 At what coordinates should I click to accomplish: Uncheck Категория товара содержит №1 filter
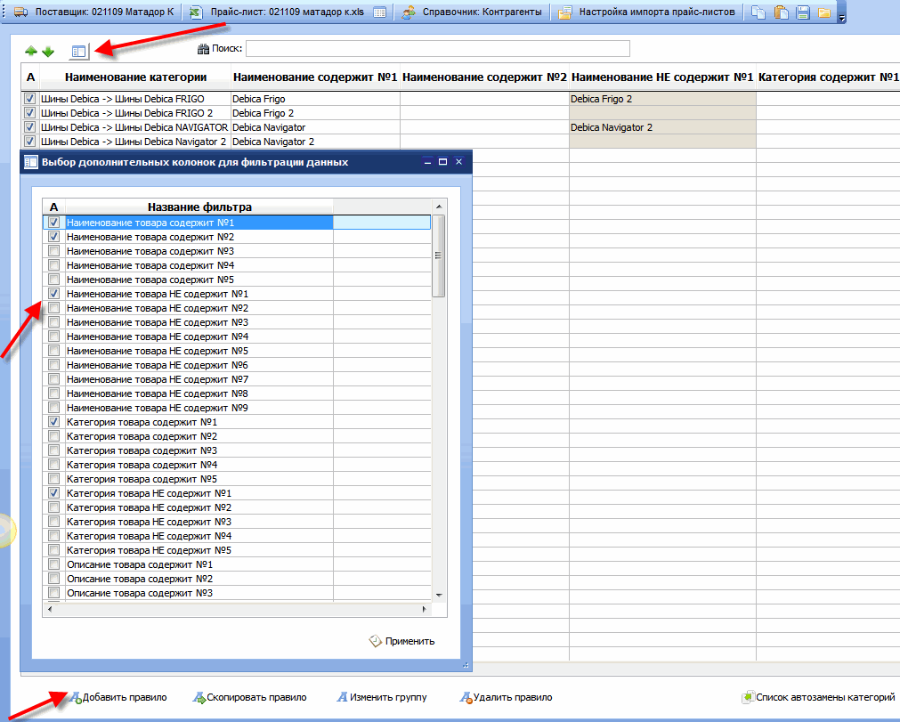click(x=54, y=422)
